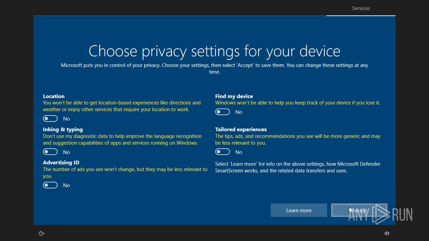The image size is (429, 241).
Task: Toggle the Inking & typing switch
Action: pos(50,152)
